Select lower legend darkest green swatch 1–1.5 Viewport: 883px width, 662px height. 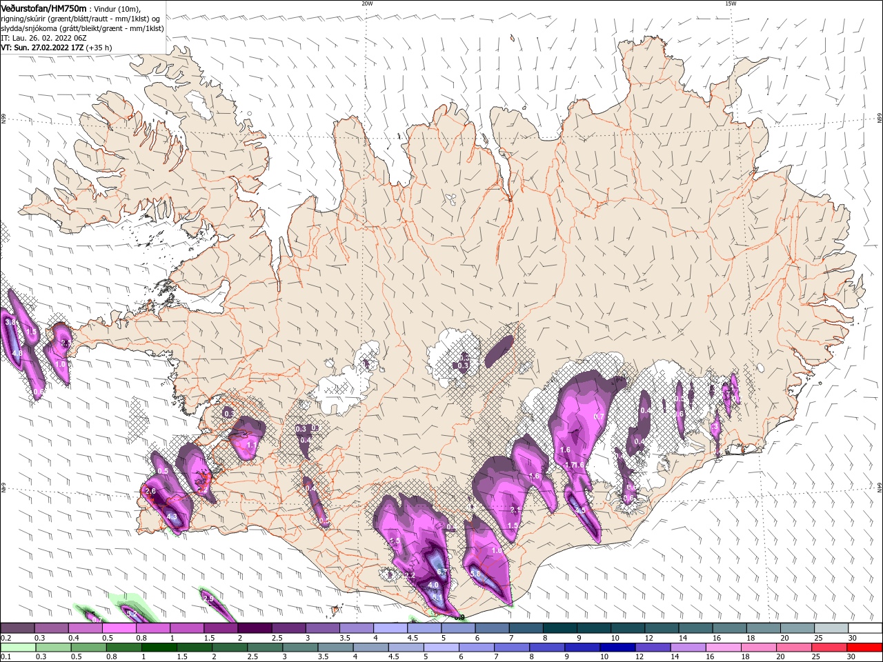pyautogui.click(x=158, y=648)
